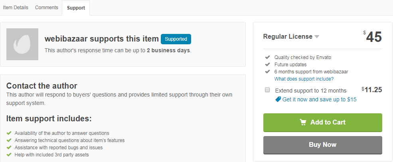Click the webibazaar author avatar image
Image resolution: width=393 pixels, height=162 pixels.
click(x=22, y=44)
